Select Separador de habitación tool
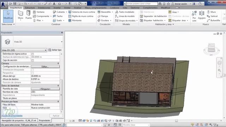The image size is (226, 127). click(x=153, y=16)
